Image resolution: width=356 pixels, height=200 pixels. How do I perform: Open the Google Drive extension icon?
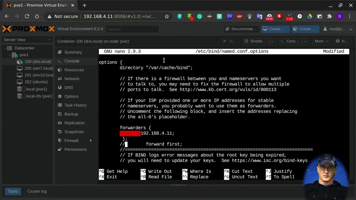pyautogui.click(x=310, y=16)
